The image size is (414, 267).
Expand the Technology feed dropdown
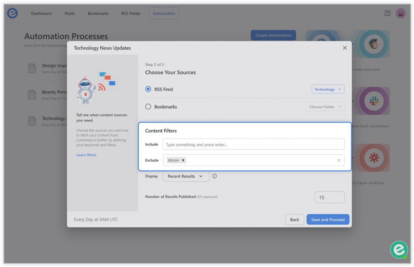[328, 89]
